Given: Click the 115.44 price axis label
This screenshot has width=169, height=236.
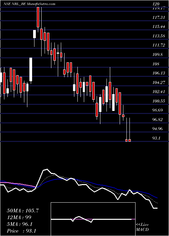Looking at the screenshot, I should coord(159,27).
